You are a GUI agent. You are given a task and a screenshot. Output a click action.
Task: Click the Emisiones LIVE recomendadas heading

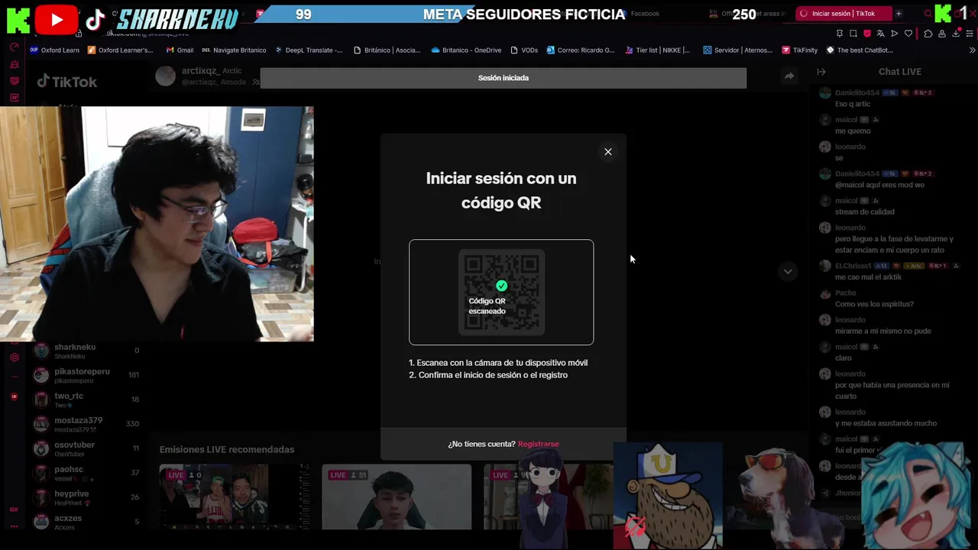click(x=227, y=449)
